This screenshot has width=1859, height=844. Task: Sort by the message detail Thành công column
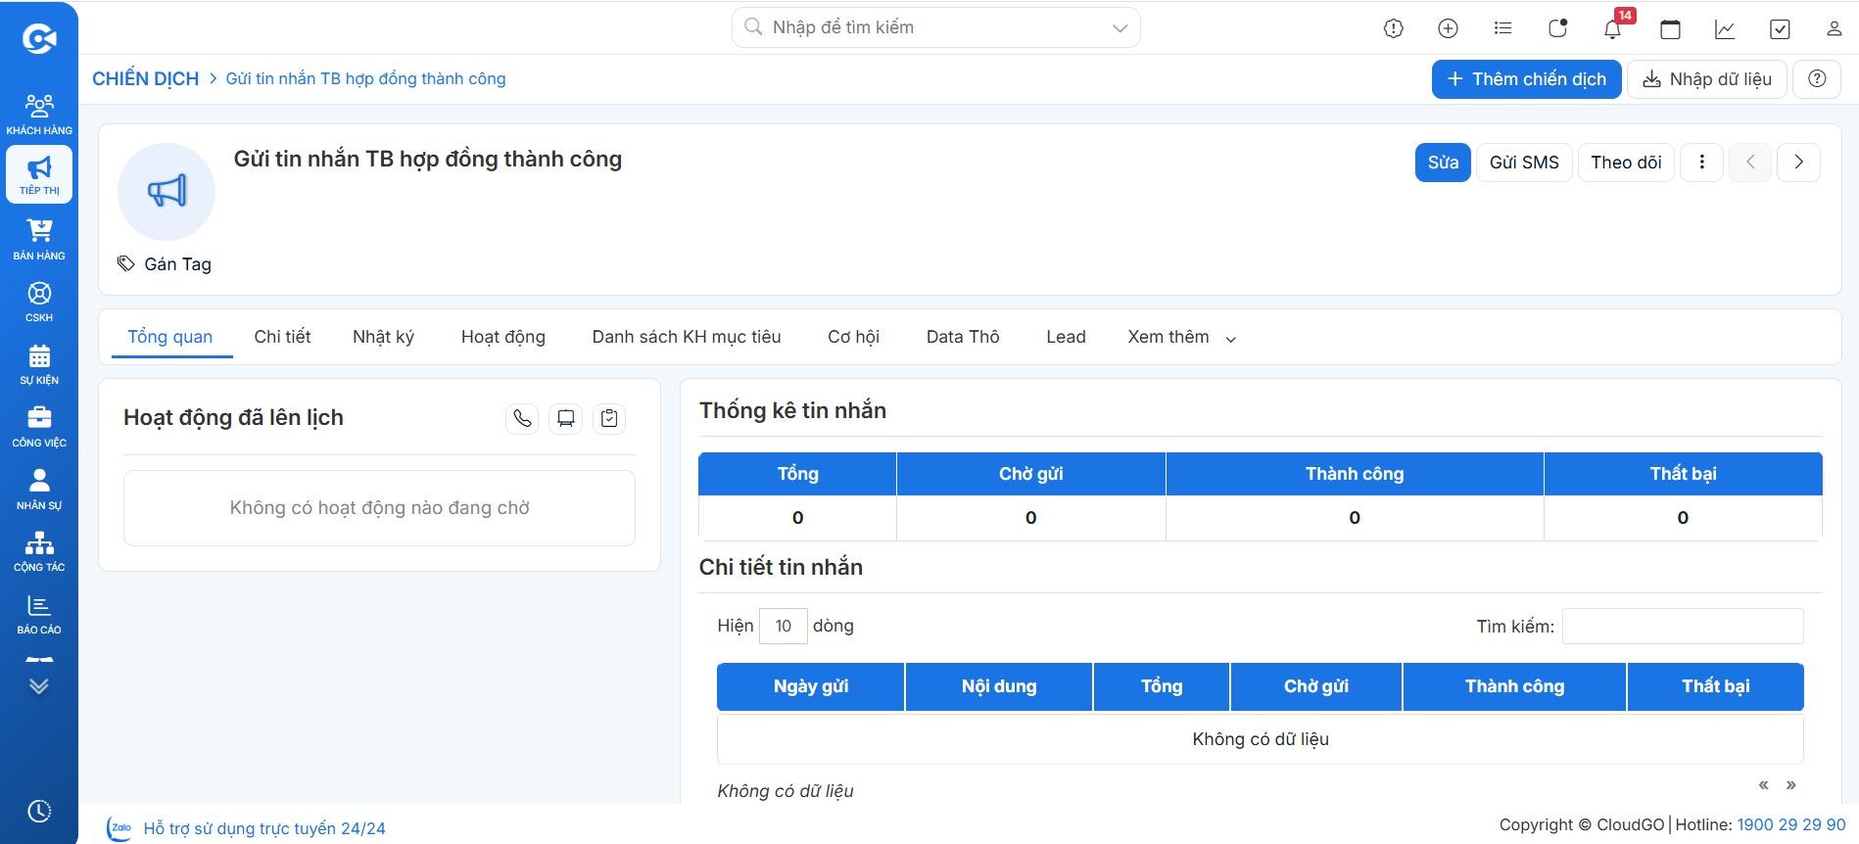pos(1514,686)
